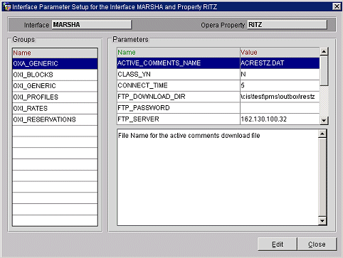
Task: Click the Edit button
Action: click(278, 244)
